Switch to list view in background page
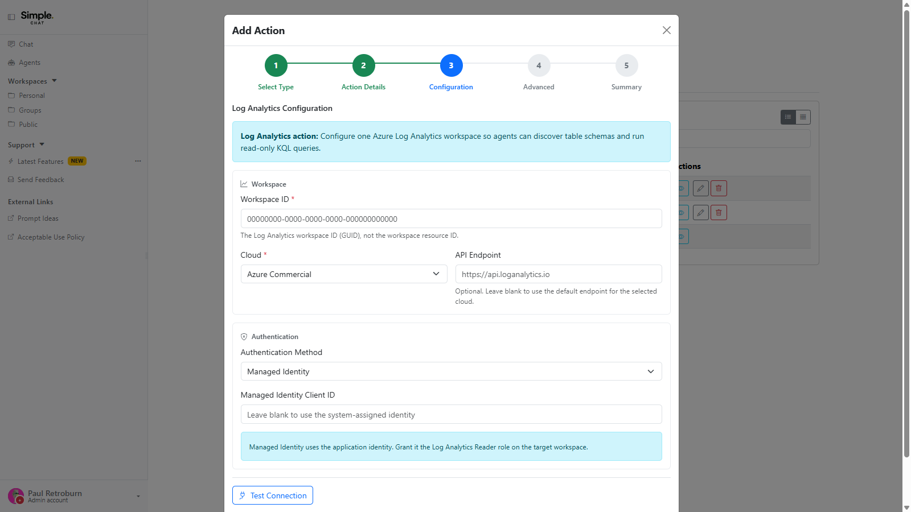 click(788, 117)
